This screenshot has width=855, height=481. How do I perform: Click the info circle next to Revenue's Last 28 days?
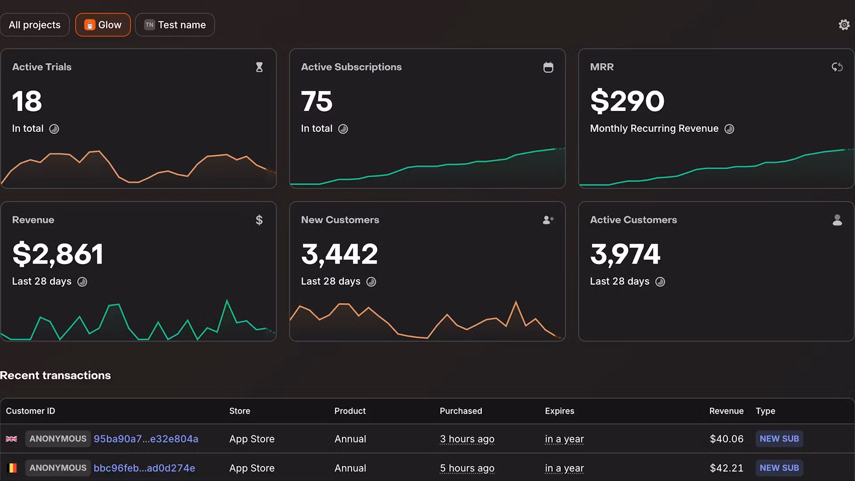click(x=82, y=281)
